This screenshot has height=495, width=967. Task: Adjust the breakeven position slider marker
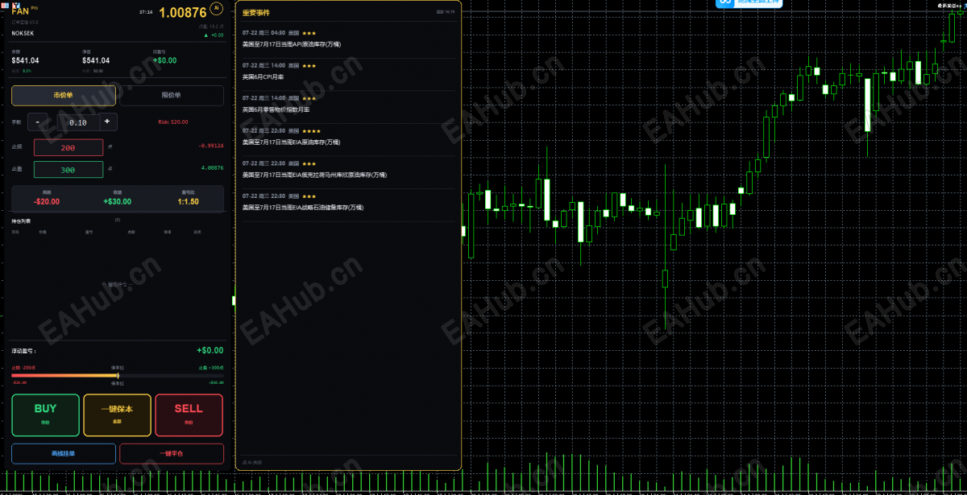pyautogui.click(x=118, y=375)
